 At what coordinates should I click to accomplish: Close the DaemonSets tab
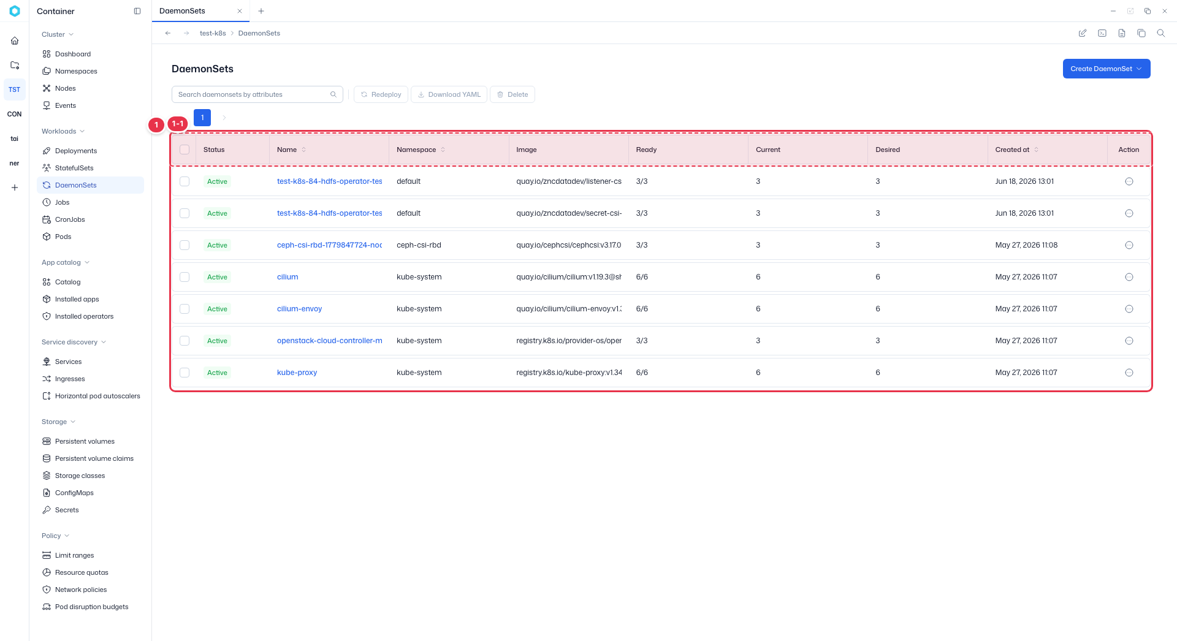point(240,11)
